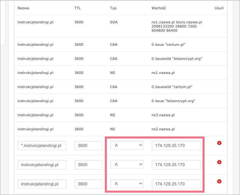Viewport: 240px width, 195px height.
Task: Open type dropdown for wildcard record
Action: point(127,146)
